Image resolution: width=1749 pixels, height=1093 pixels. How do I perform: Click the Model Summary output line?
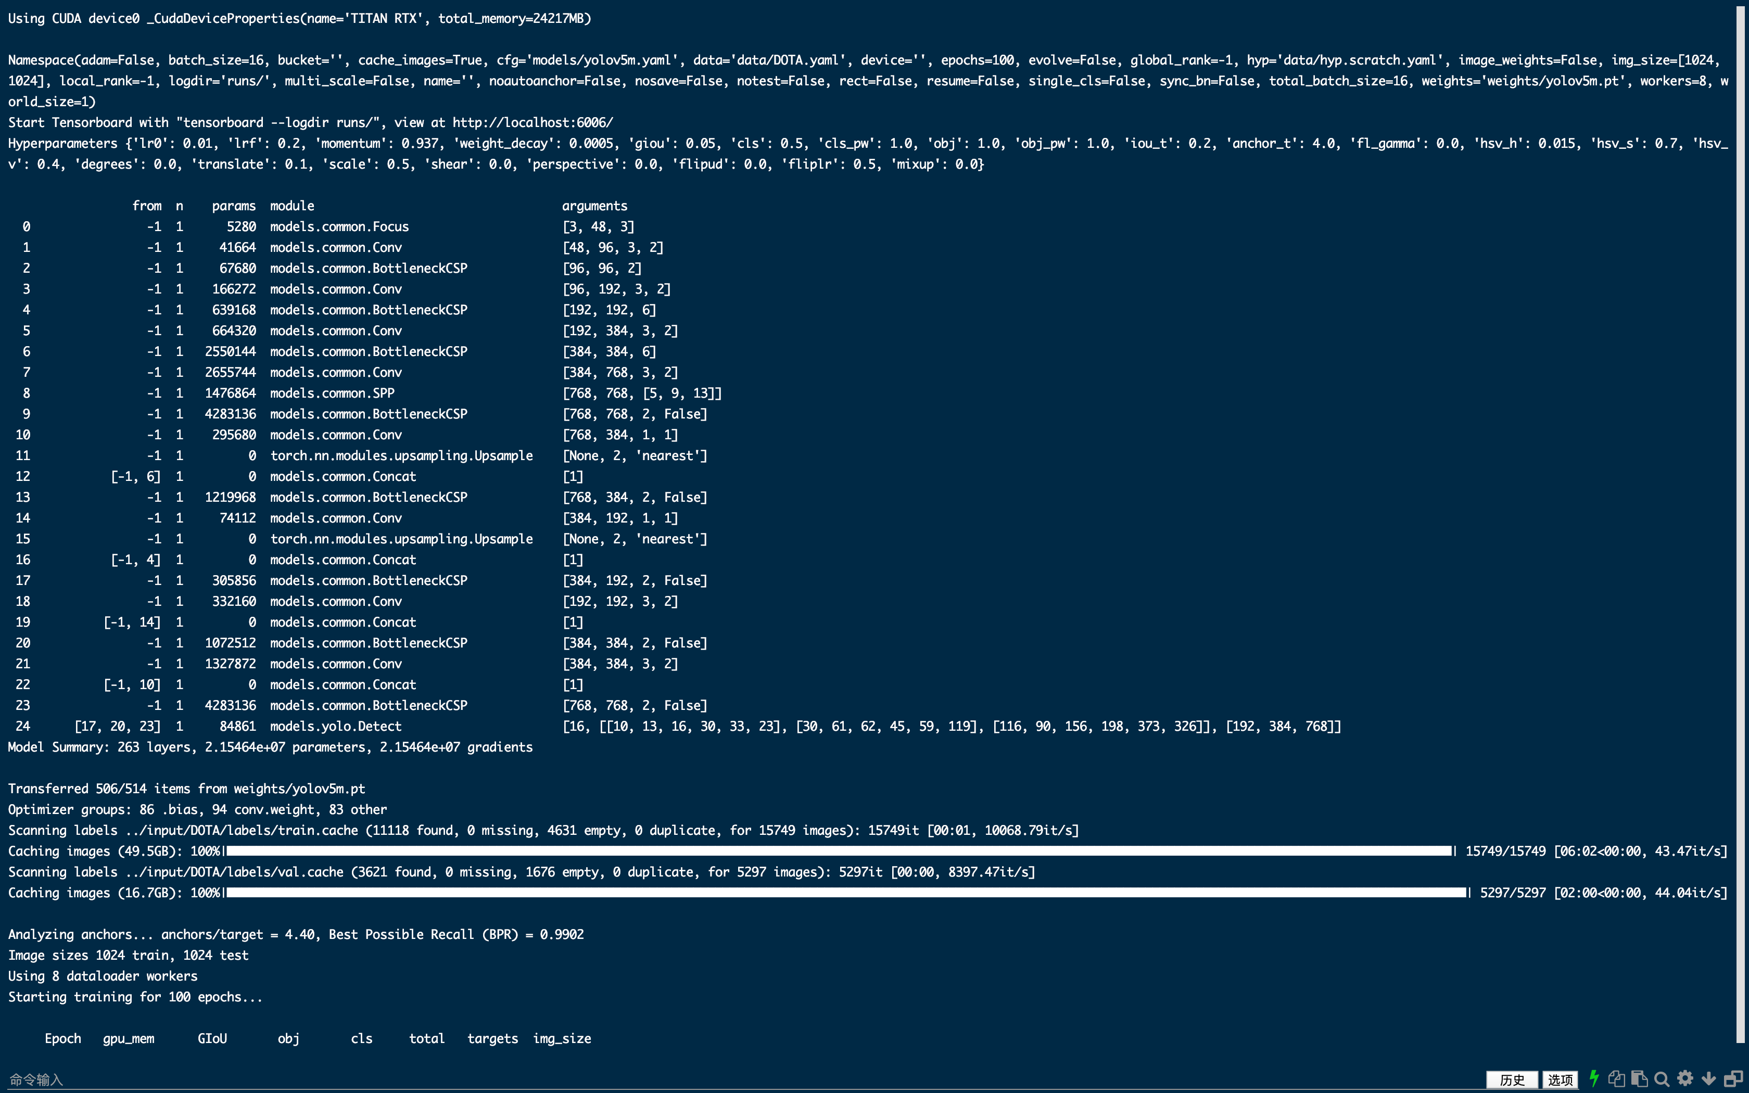coord(270,747)
